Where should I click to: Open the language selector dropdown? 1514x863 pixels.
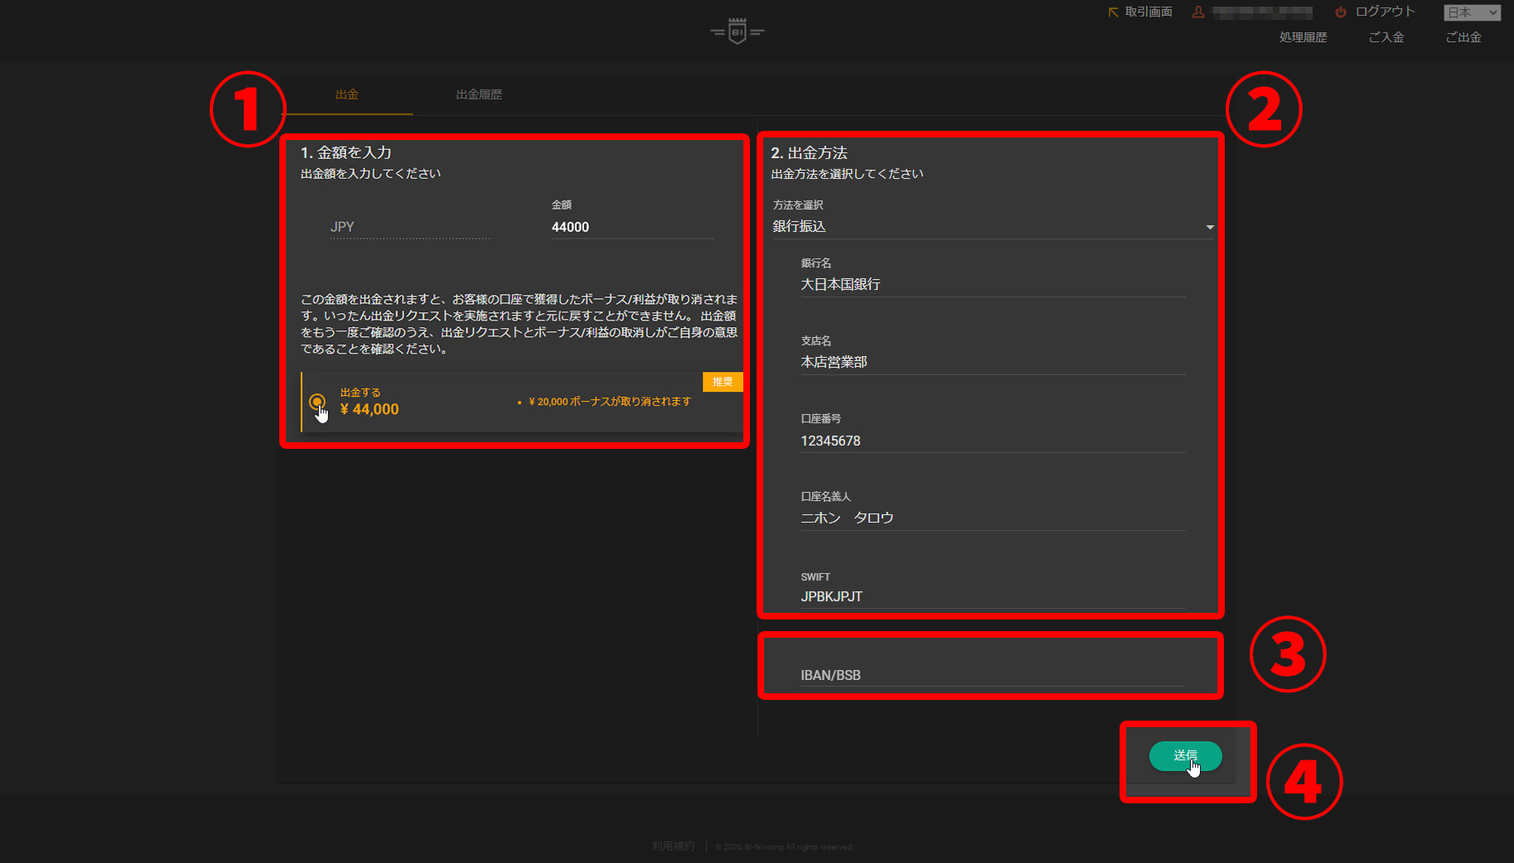(1472, 12)
